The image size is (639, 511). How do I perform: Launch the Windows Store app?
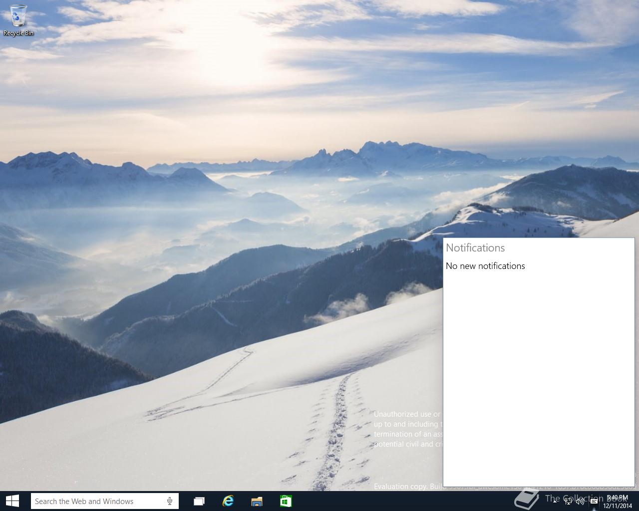pyautogui.click(x=286, y=501)
